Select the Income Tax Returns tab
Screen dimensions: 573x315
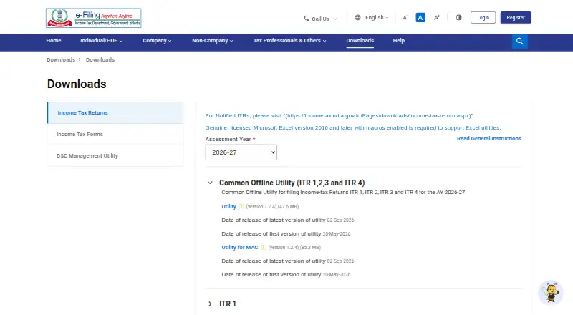point(115,112)
